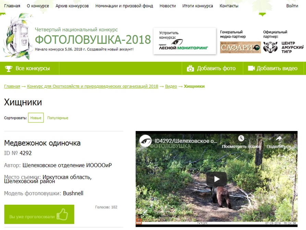Click the camera icon for Добавить фото

tap(190, 69)
